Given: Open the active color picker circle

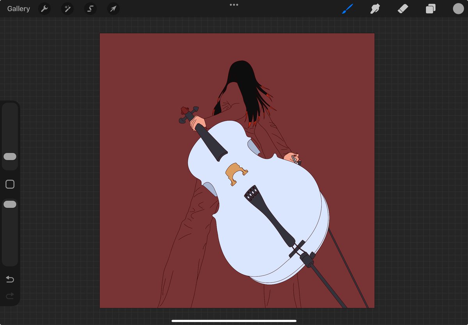Looking at the screenshot, I should pos(458,9).
